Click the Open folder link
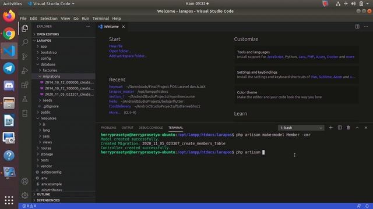The height and width of the screenshot is (209, 373). [x=120, y=51]
